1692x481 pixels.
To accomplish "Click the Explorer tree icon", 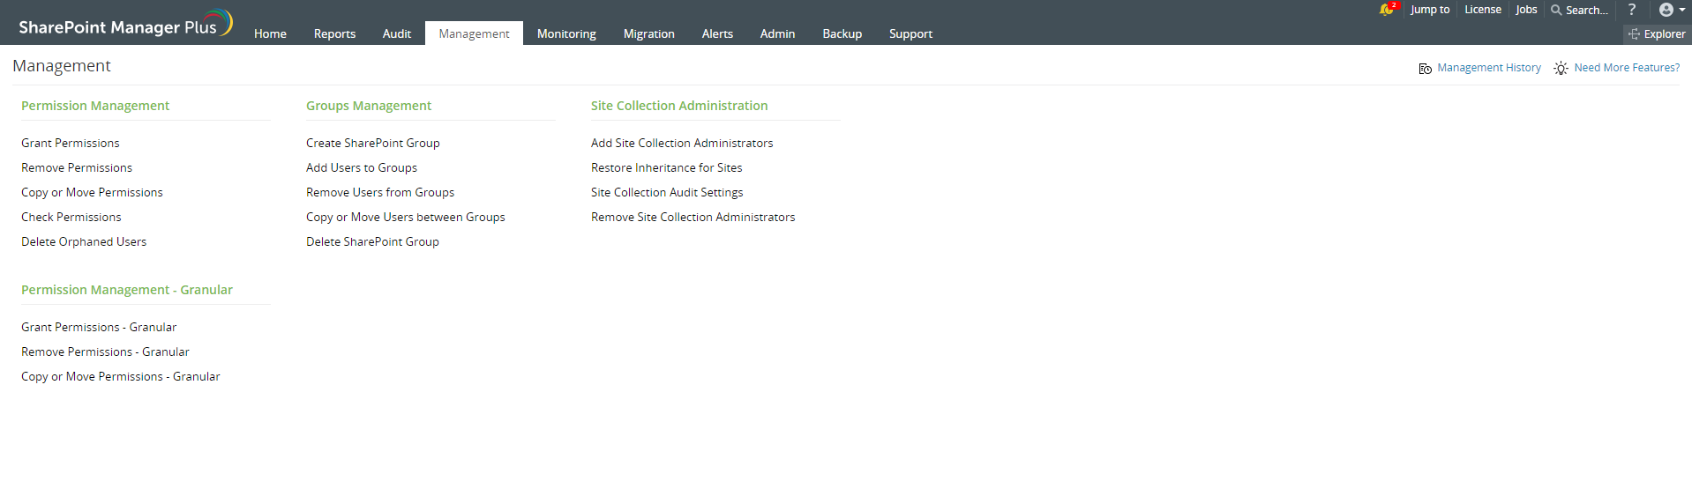I will tap(1634, 34).
